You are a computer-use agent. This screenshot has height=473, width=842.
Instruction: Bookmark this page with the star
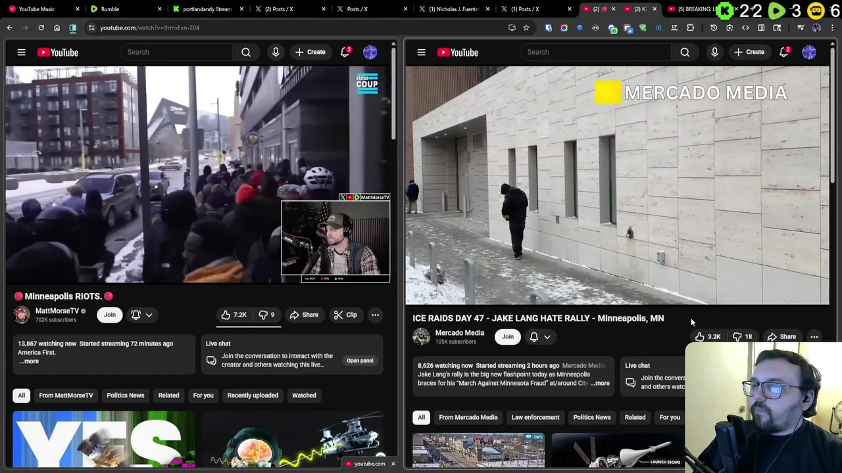(526, 28)
